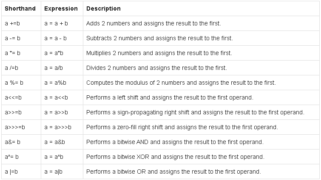Select the 'a&= b' shorthand cell

click(13, 142)
